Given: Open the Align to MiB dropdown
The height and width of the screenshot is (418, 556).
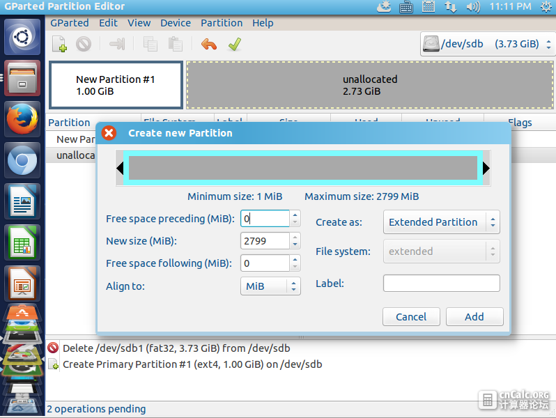Looking at the screenshot, I should pos(270,286).
